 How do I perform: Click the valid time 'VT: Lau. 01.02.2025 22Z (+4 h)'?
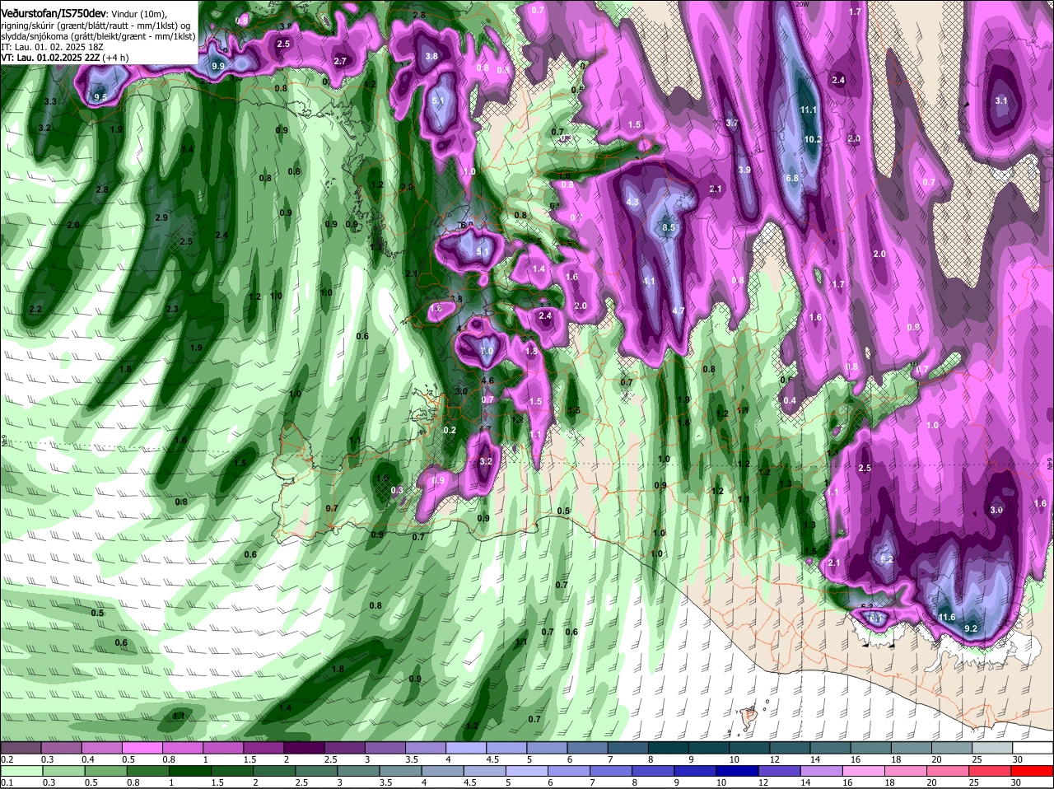64,58
